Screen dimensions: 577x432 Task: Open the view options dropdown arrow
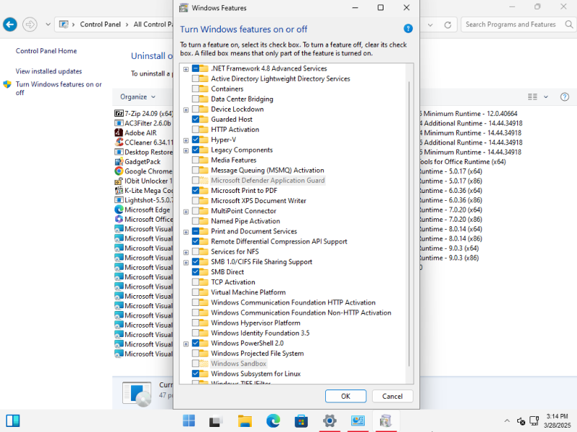coord(546,97)
